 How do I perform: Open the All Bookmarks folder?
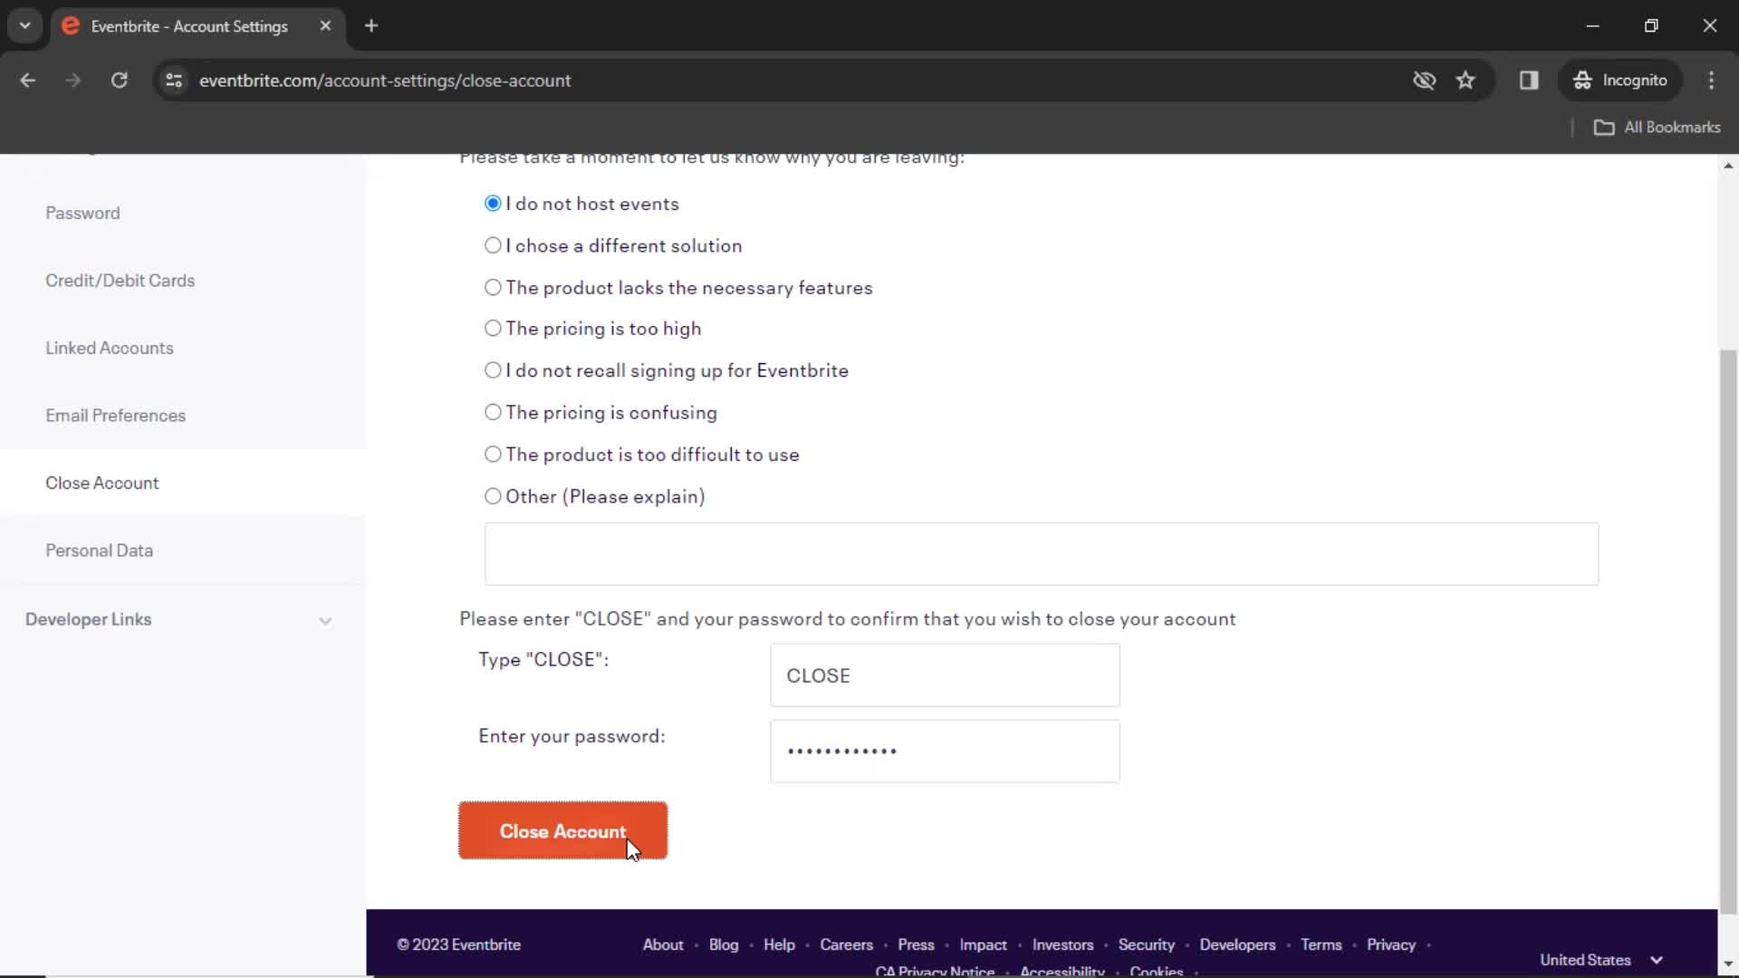point(1657,128)
